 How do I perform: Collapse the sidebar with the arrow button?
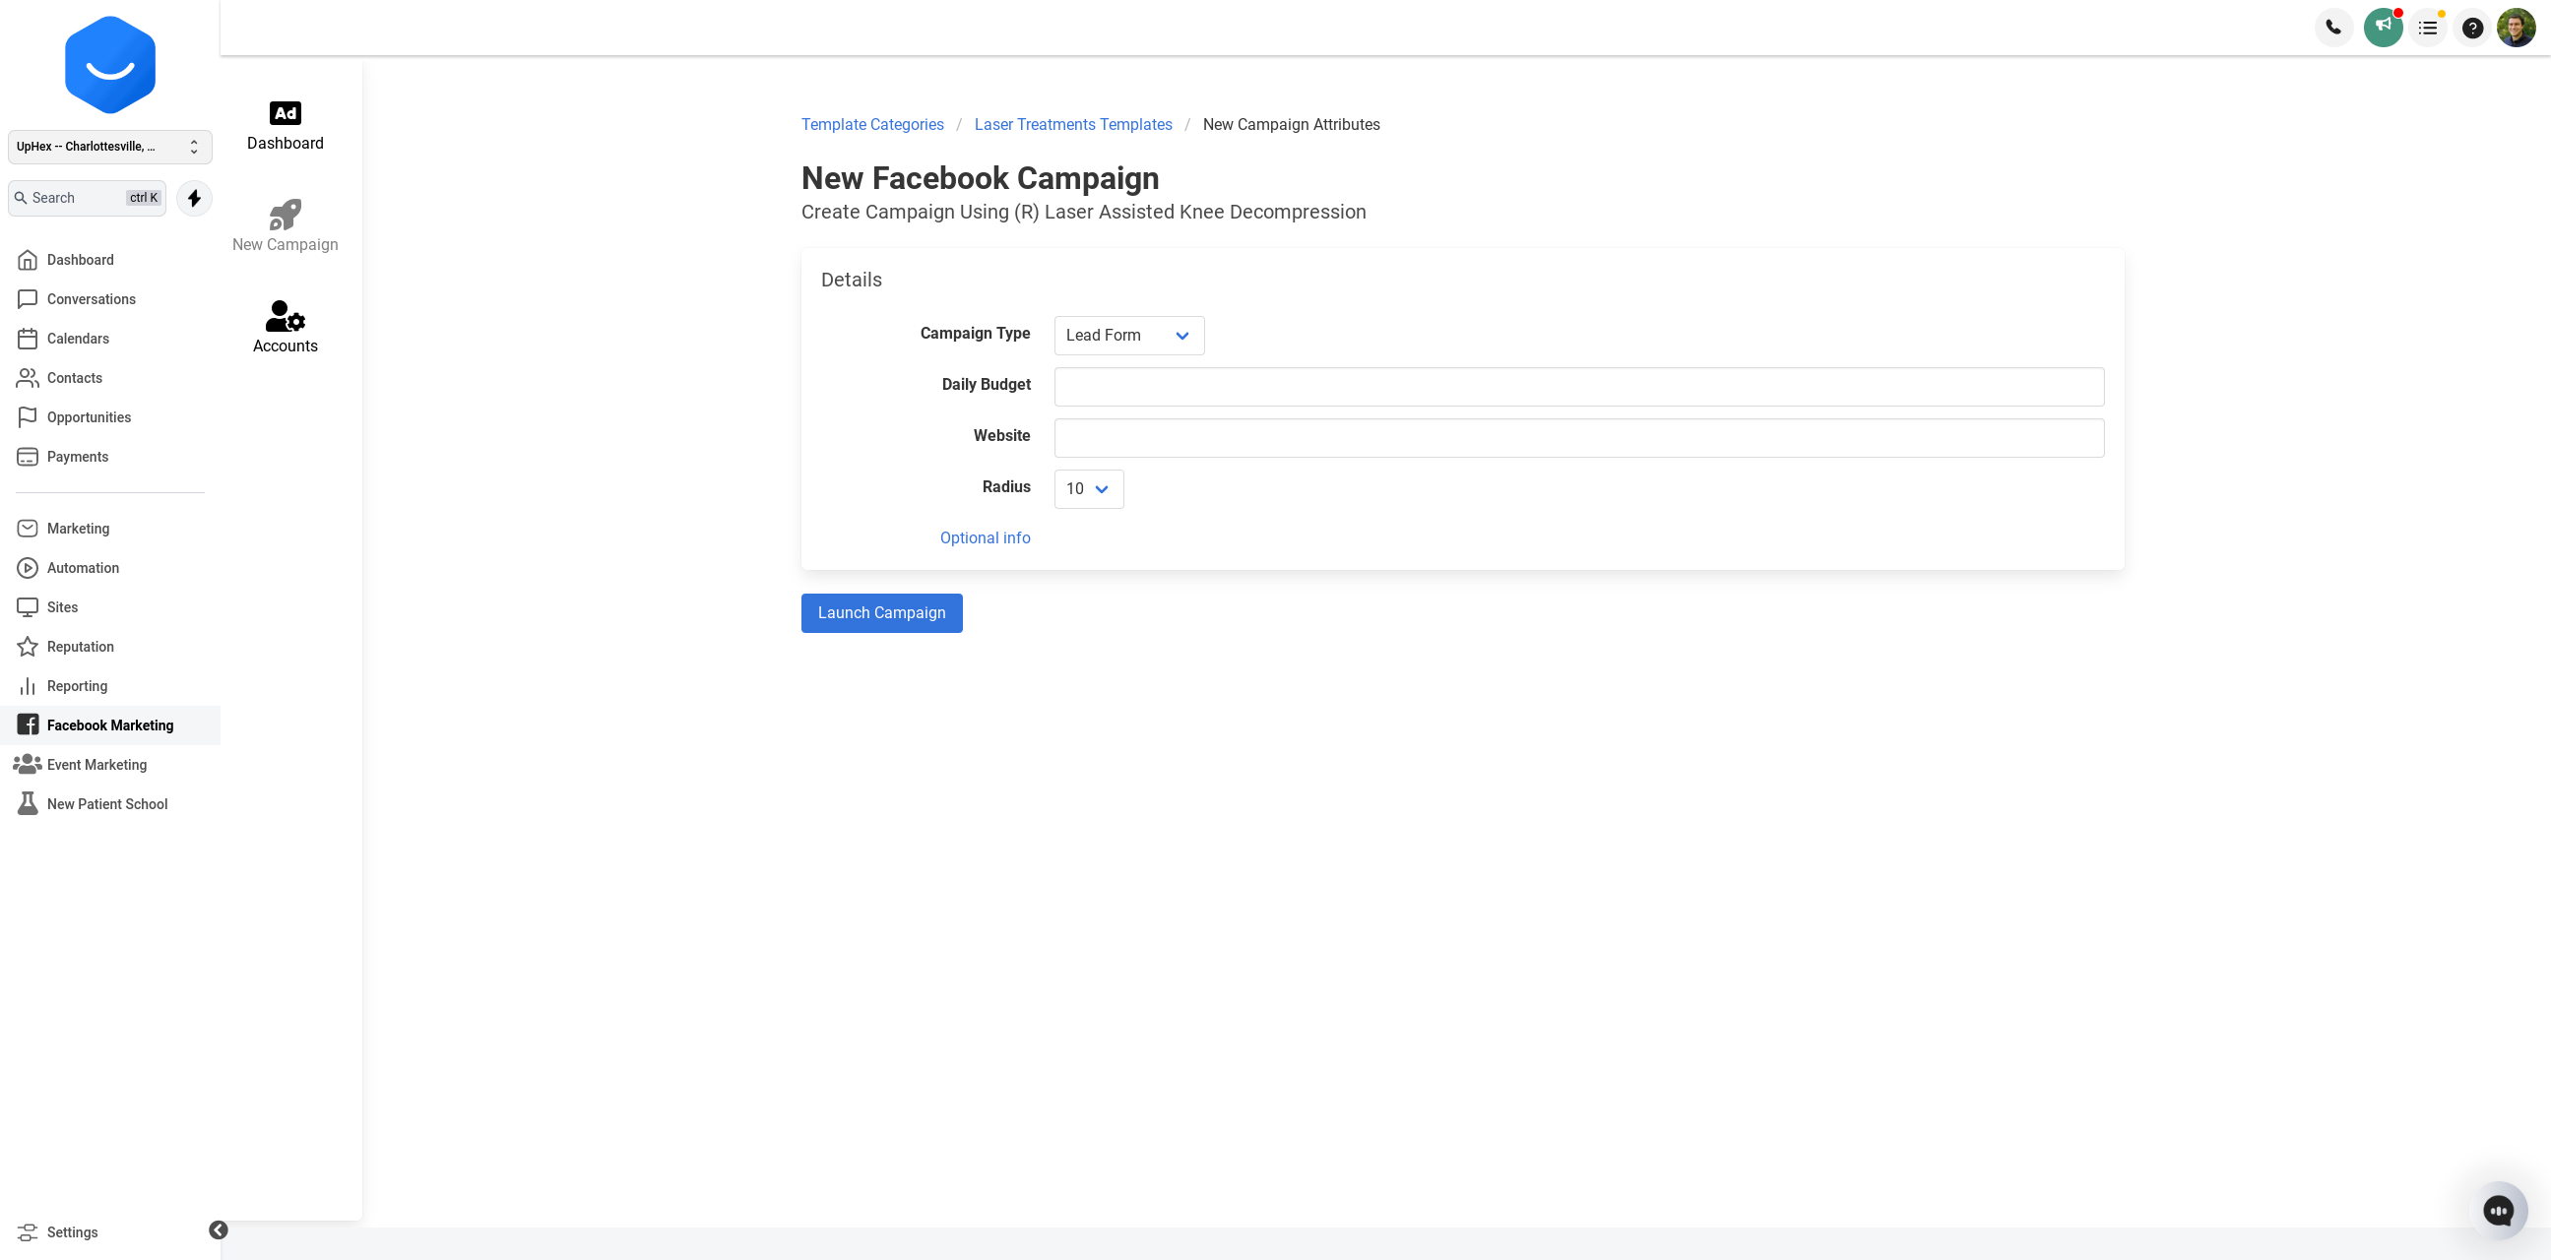coord(219,1230)
